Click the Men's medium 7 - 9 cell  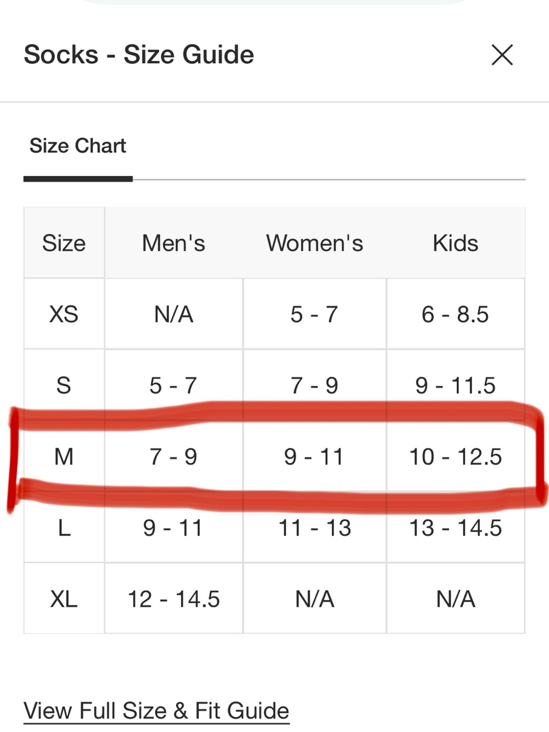click(173, 456)
